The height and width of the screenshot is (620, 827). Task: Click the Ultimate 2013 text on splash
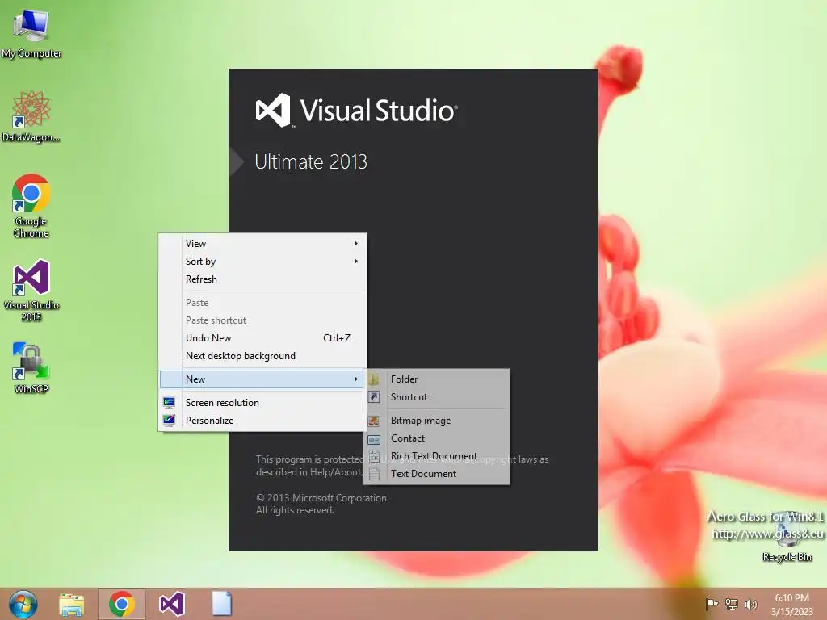[x=311, y=161]
